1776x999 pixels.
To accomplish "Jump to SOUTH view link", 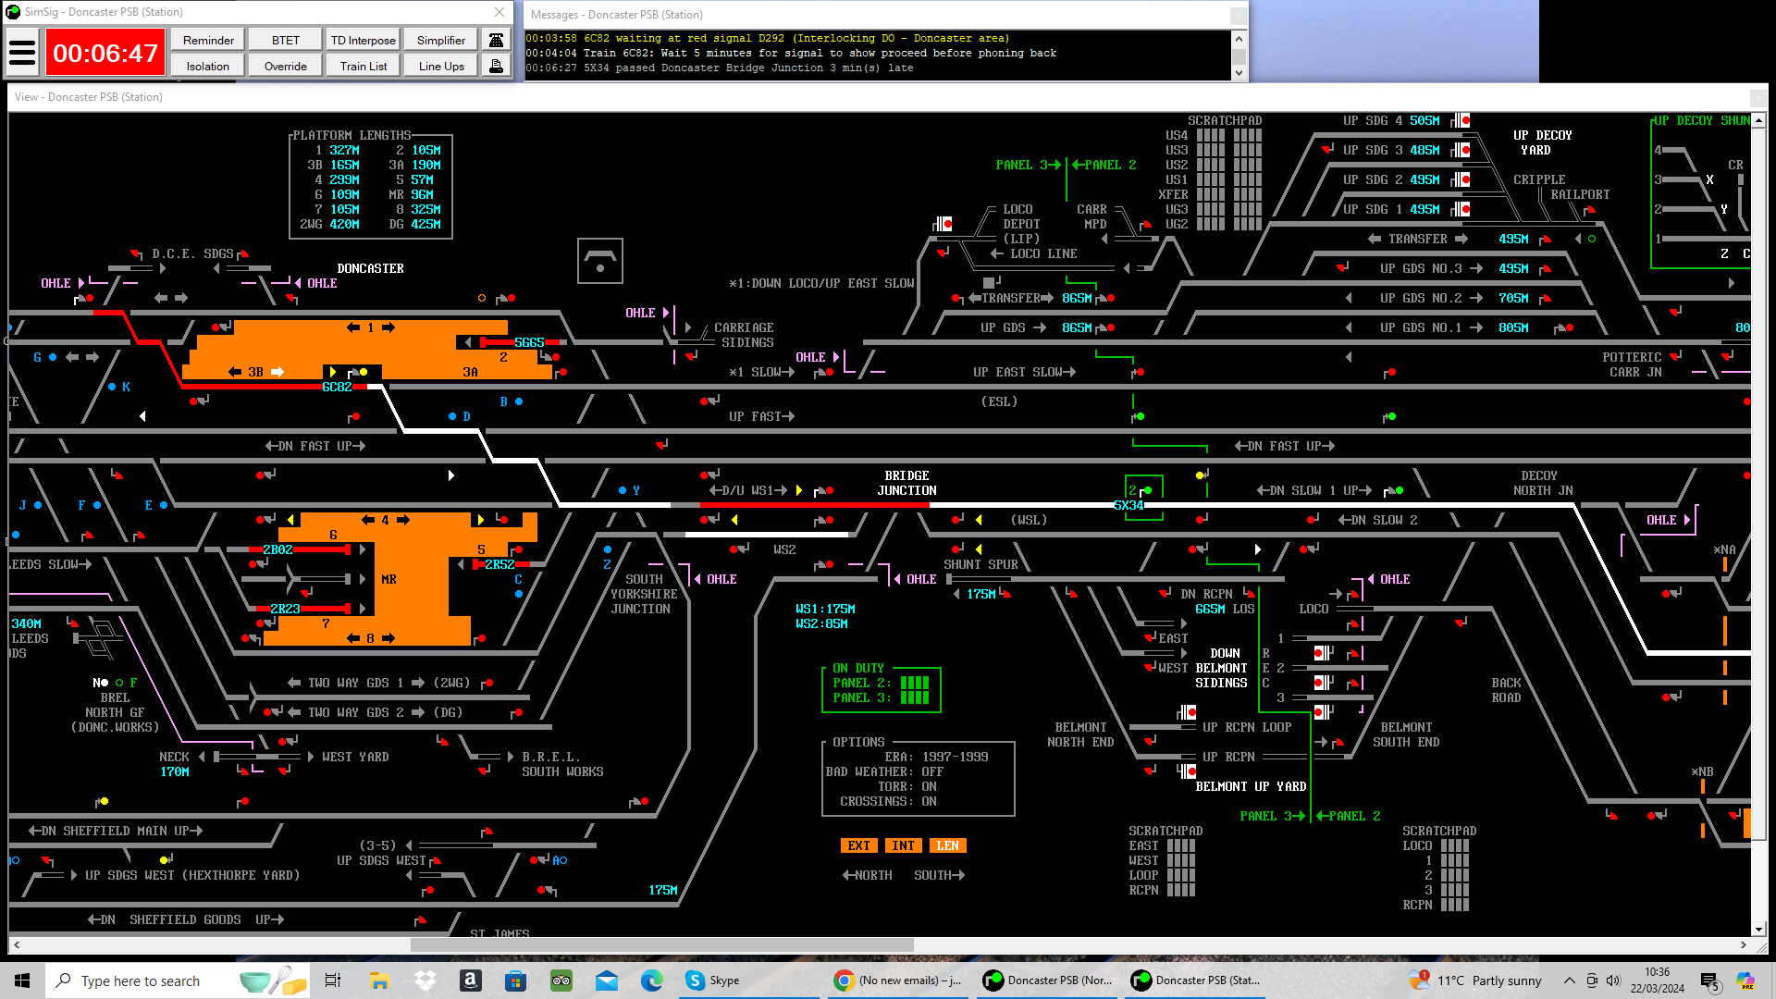I will (x=940, y=875).
